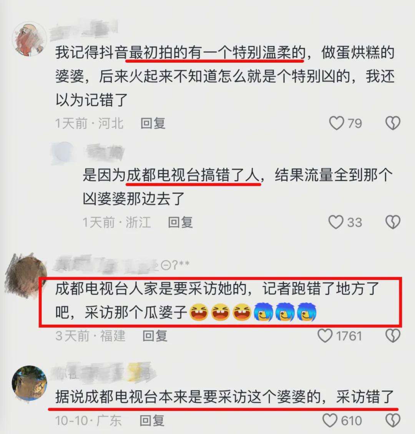Dislike the Fujian user's comment

pyautogui.click(x=393, y=336)
